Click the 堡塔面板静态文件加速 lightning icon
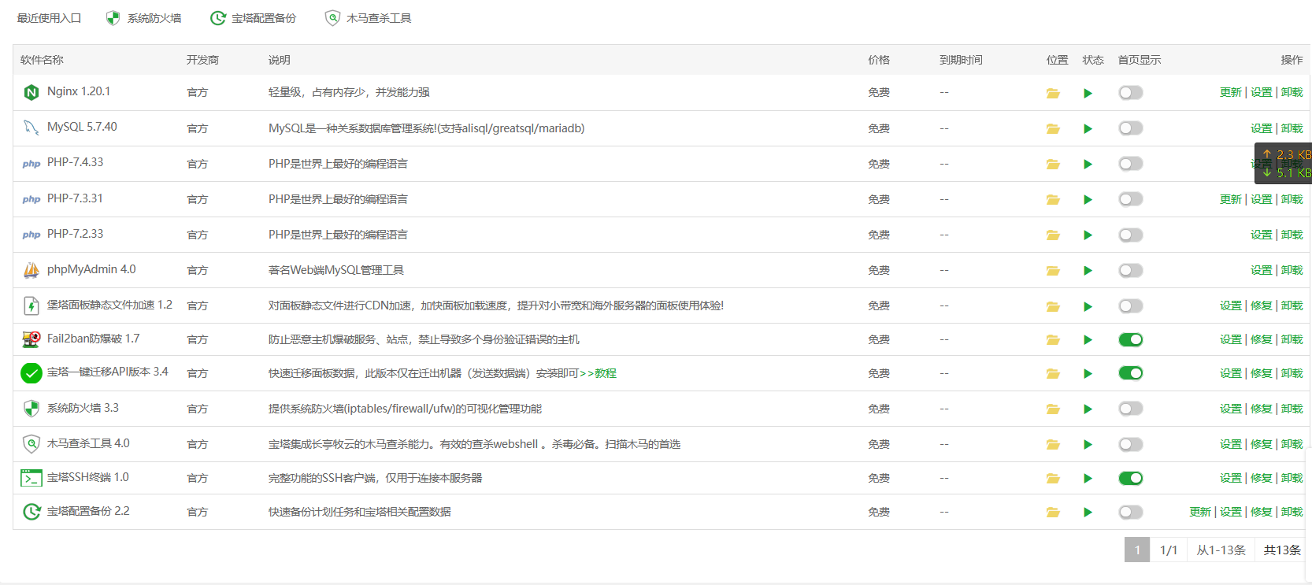 click(31, 305)
